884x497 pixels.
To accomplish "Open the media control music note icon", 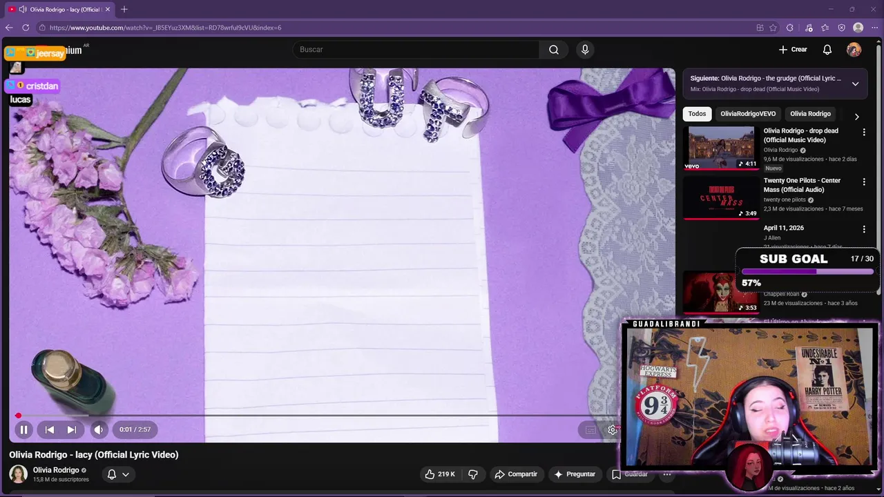I will [x=809, y=28].
